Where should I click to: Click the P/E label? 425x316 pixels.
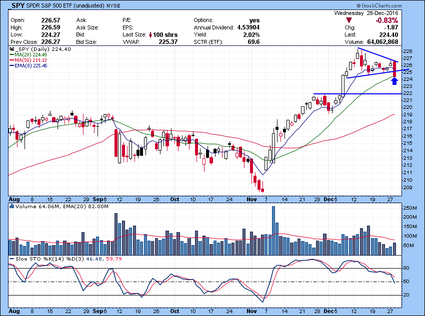pyautogui.click(x=127, y=20)
